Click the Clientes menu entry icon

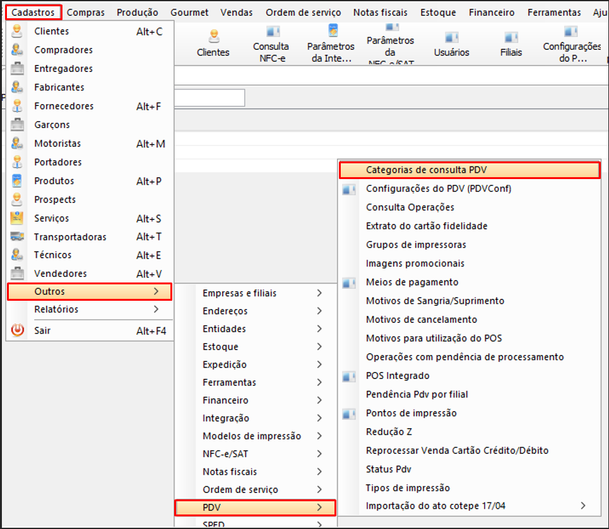click(16, 31)
